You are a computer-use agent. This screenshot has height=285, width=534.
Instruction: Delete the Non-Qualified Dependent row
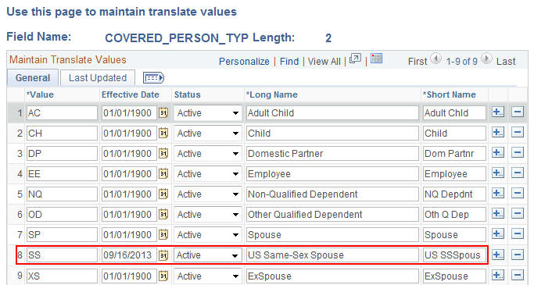(x=518, y=194)
